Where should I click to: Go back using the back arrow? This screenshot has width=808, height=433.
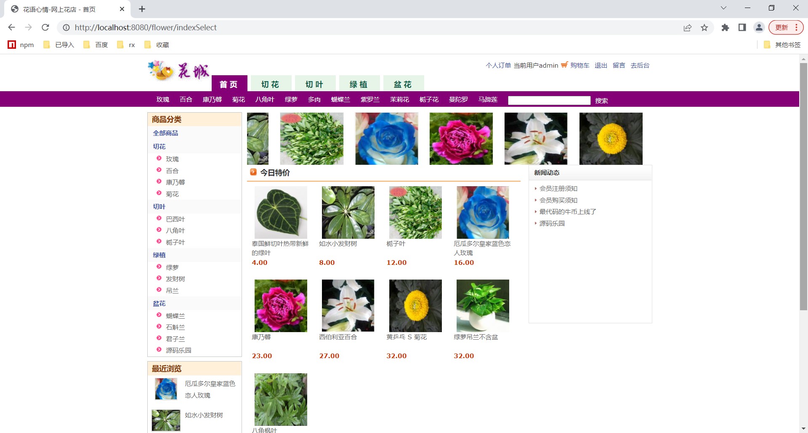[12, 27]
